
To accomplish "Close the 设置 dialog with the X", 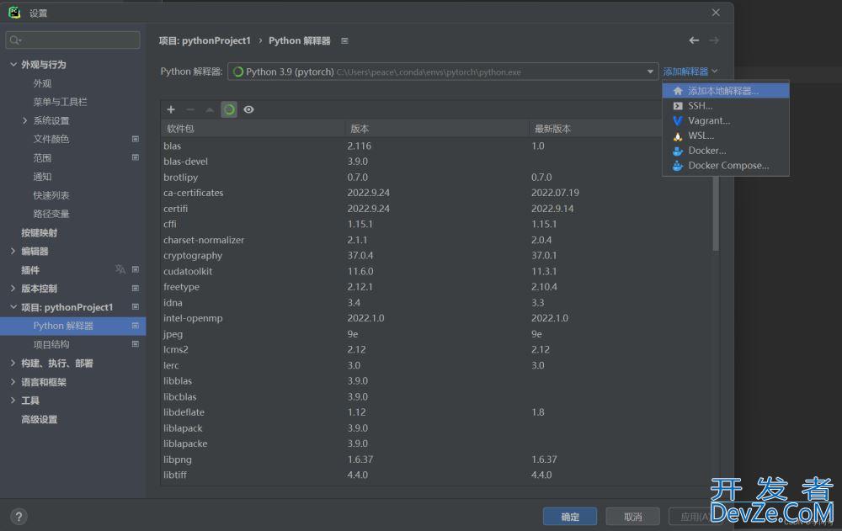I will point(716,13).
